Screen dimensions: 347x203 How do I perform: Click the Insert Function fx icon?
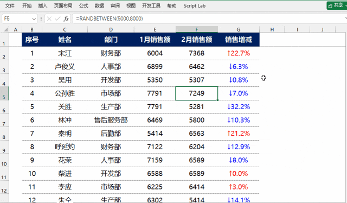66,18
